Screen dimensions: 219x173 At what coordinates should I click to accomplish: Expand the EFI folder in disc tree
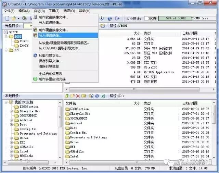(x=6, y=50)
